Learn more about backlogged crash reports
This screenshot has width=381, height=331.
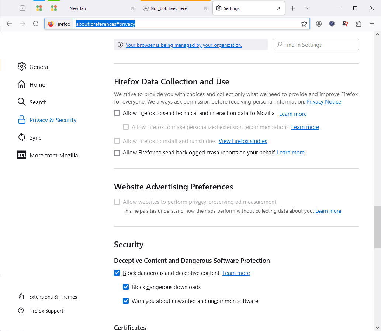click(x=291, y=153)
